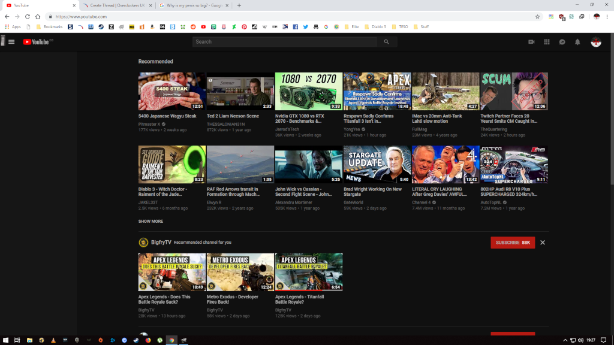Open the notifications bell
The image size is (614, 345).
coord(577,42)
